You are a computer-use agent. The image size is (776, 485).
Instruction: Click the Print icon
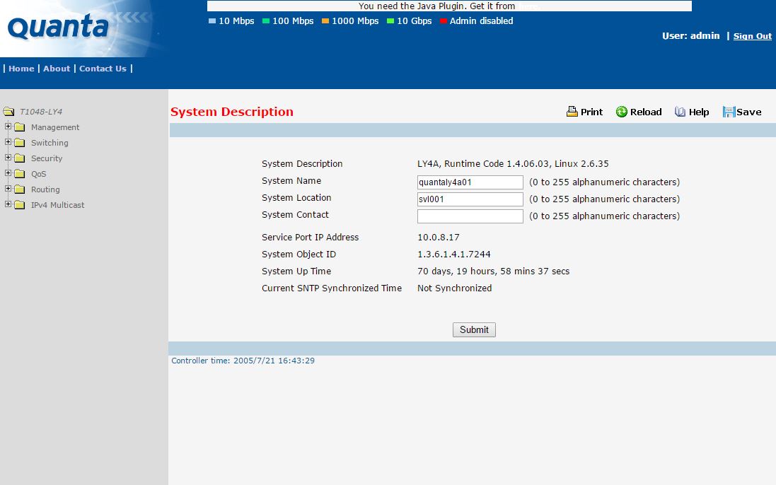click(x=572, y=112)
